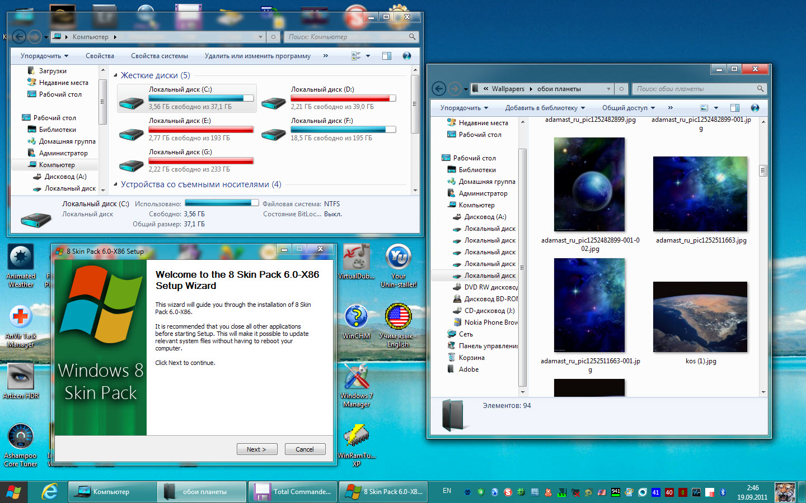The height and width of the screenshot is (503, 806).
Task: Click help icon in обои планеты window
Action: 755,108
